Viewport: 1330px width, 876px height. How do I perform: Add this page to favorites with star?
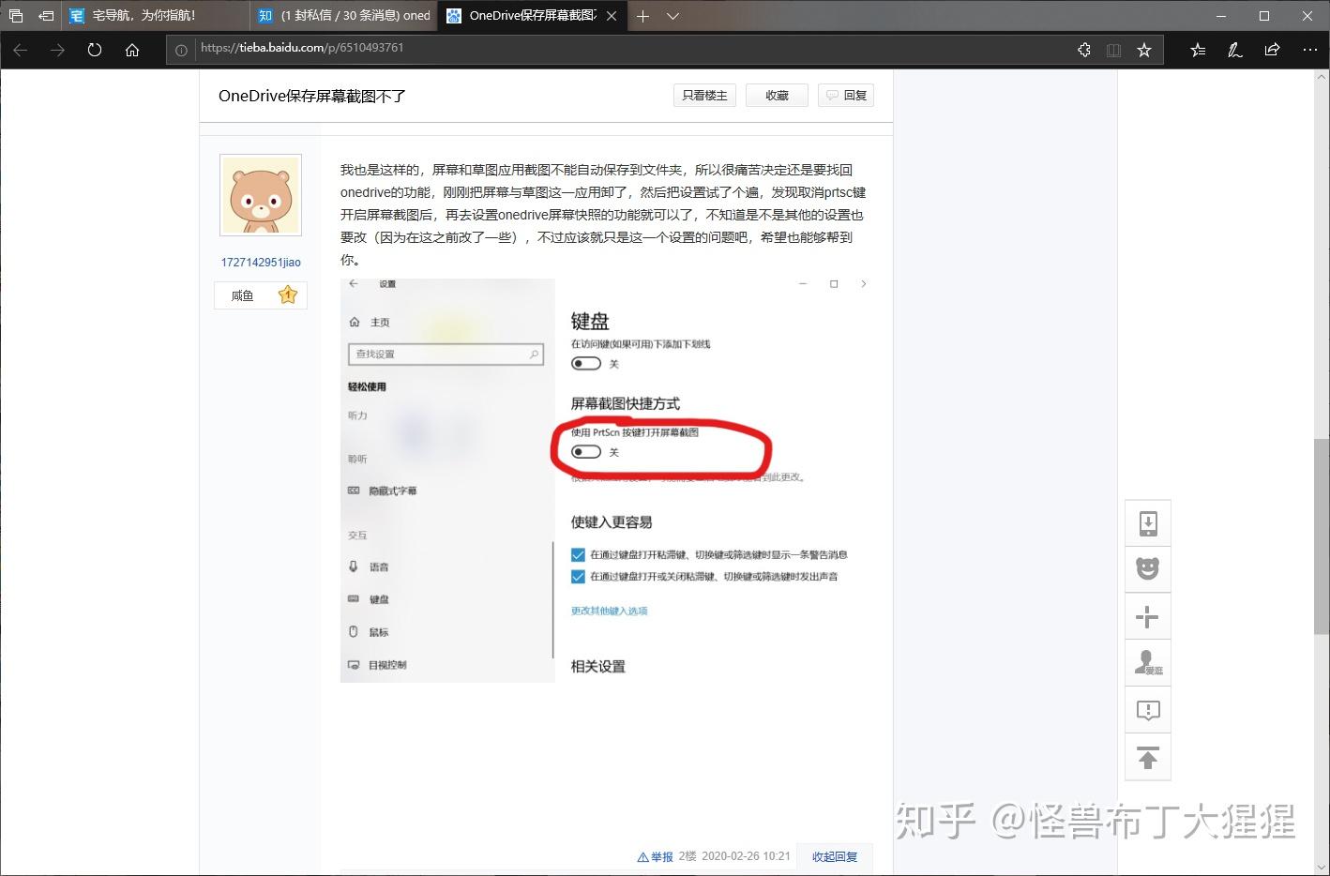(1144, 50)
